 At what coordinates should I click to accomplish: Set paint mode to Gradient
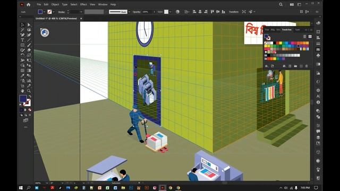(25, 110)
